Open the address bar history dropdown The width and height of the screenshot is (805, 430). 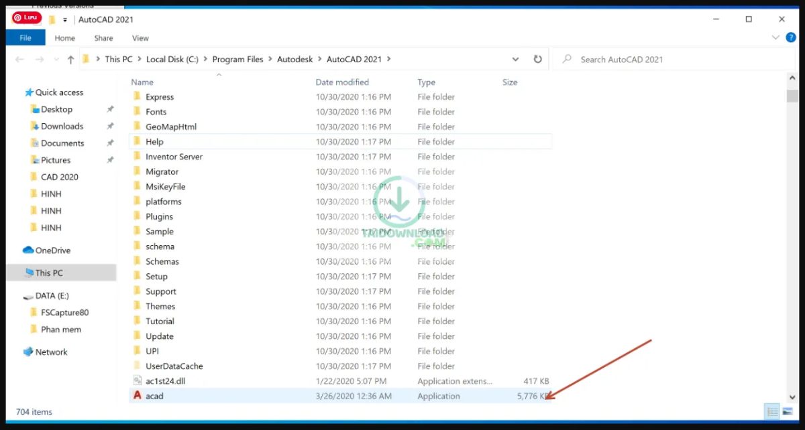pyautogui.click(x=515, y=59)
